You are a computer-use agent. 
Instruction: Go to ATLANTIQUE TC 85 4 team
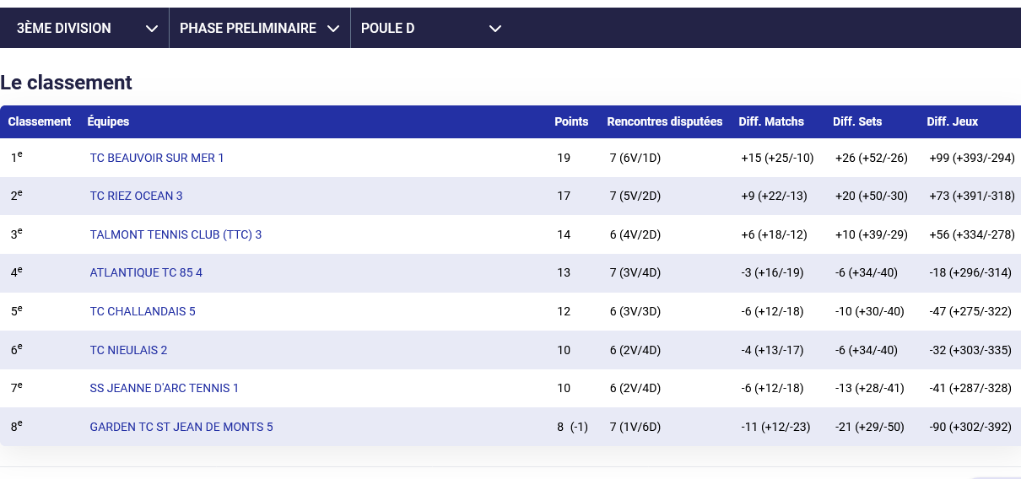146,272
